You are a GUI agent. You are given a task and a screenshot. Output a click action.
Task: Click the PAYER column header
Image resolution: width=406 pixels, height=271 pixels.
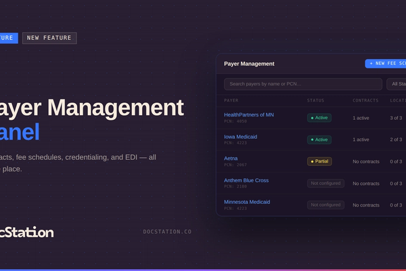tap(231, 100)
